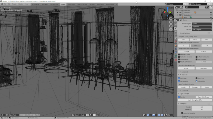Open the Render menu
This screenshot has width=213, height=119.
click(x=14, y=4)
